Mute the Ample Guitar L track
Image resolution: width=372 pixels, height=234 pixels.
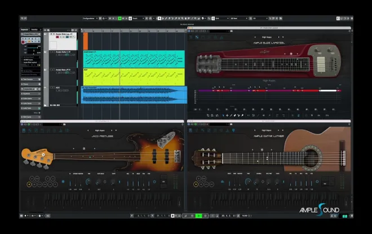click(51, 52)
